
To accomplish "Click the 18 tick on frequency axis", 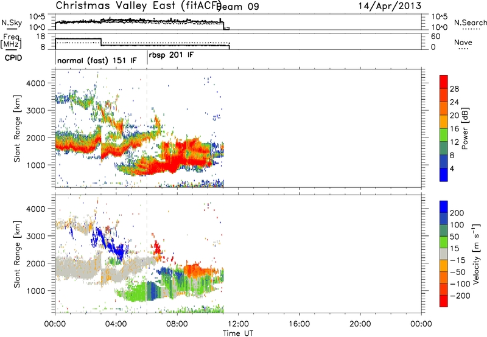I will (41, 36).
